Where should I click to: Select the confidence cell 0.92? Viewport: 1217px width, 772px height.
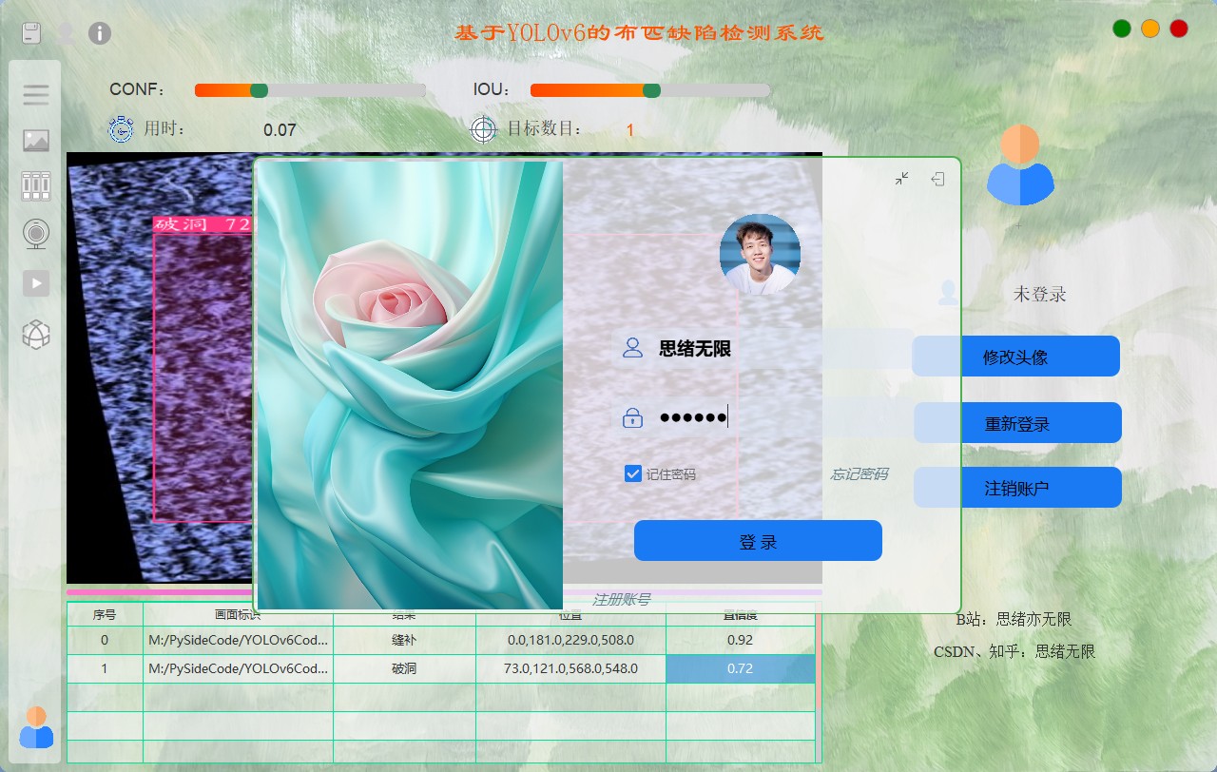click(x=740, y=641)
